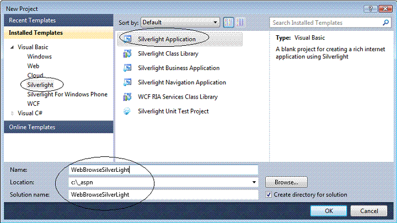397x223 pixels.
Task: Select Silverlight Application template text
Action: [x=167, y=39]
